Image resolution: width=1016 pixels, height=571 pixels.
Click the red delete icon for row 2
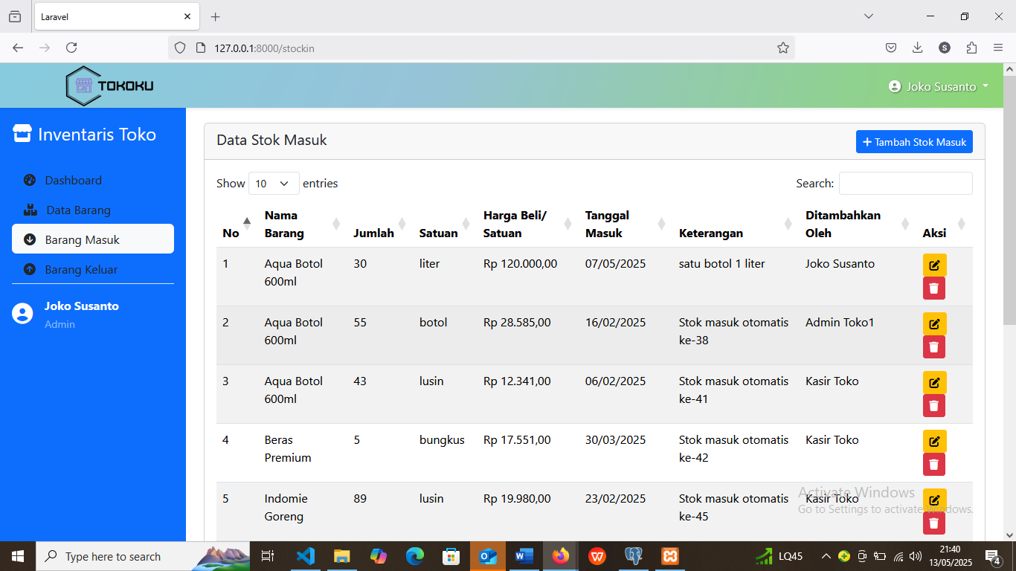(x=934, y=347)
